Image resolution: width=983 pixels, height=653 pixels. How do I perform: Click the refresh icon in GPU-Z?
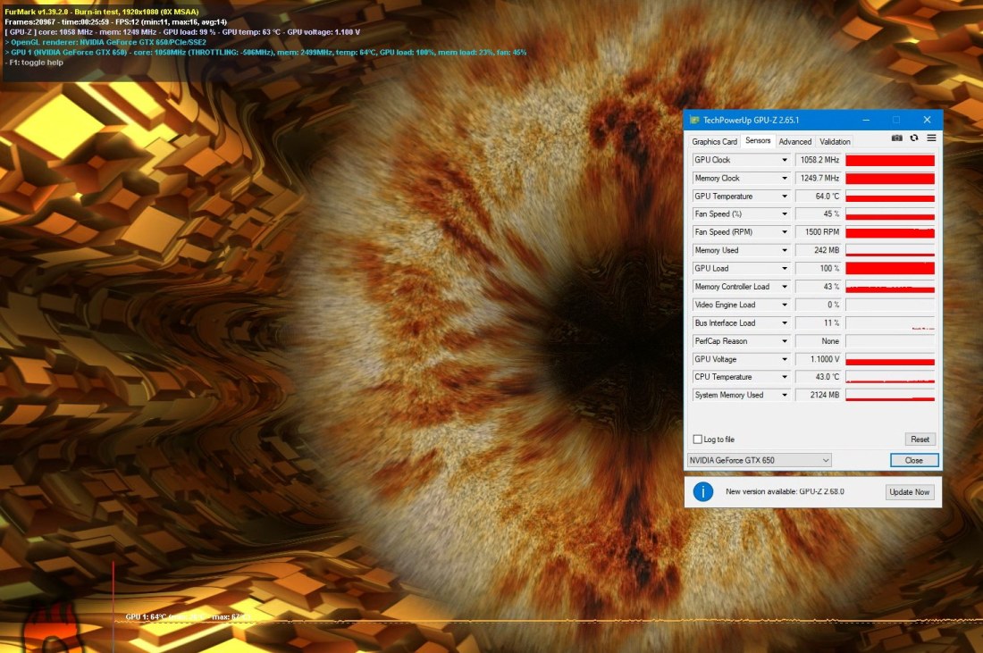(x=914, y=138)
